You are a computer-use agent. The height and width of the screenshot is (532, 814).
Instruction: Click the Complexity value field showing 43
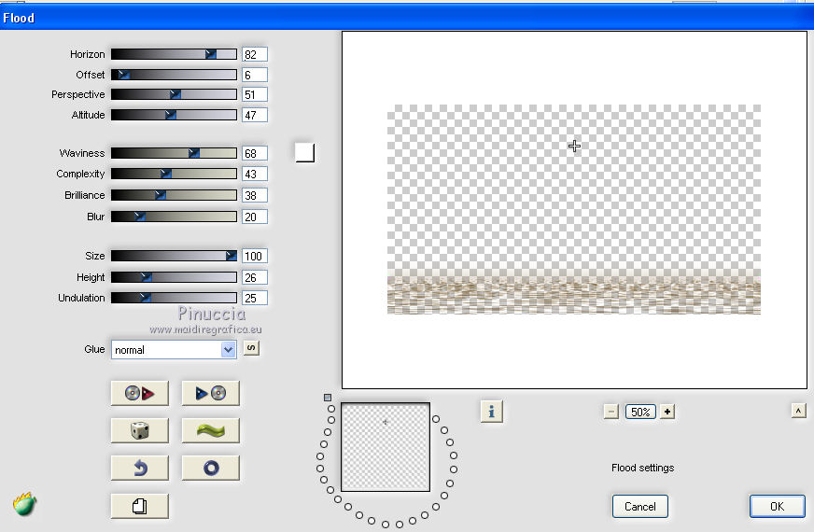pyautogui.click(x=254, y=174)
